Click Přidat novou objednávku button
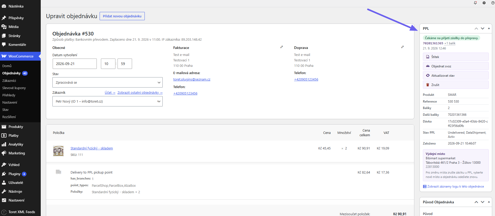The height and width of the screenshot is (216, 495). [122, 16]
